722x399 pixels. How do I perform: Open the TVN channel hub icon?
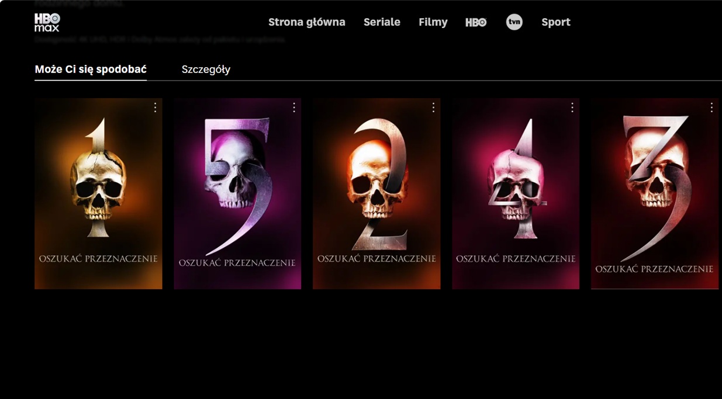click(x=514, y=22)
